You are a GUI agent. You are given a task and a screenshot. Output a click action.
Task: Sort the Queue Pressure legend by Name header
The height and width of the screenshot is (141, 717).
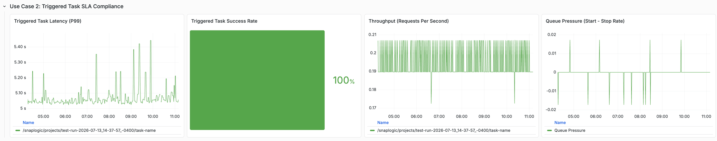point(560,122)
